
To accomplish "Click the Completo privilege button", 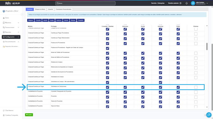I will (81, 20).
